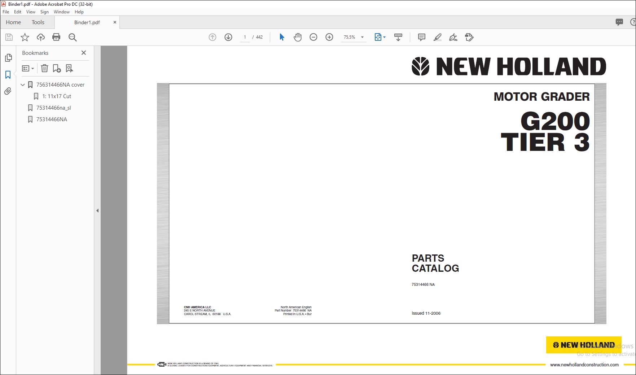Add document to starred favorites

click(25, 37)
